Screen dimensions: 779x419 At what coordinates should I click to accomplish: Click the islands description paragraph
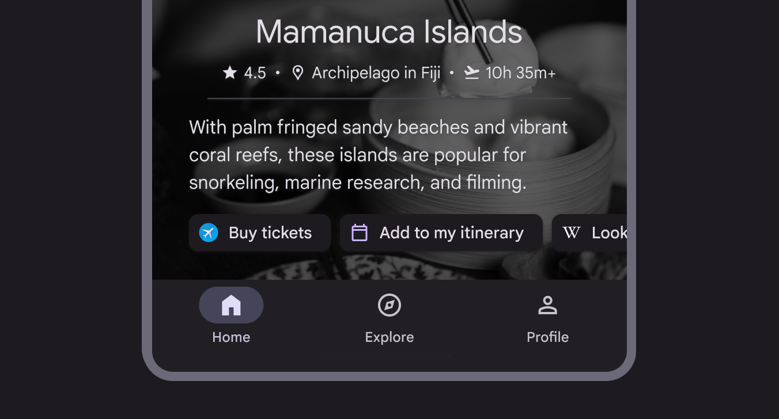point(378,155)
